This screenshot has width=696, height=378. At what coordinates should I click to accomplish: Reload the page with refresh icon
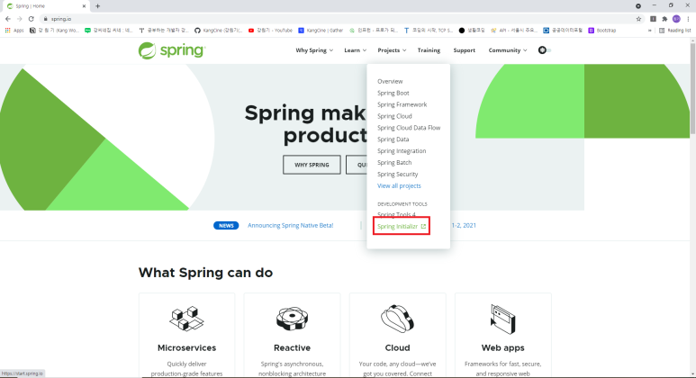click(x=32, y=19)
